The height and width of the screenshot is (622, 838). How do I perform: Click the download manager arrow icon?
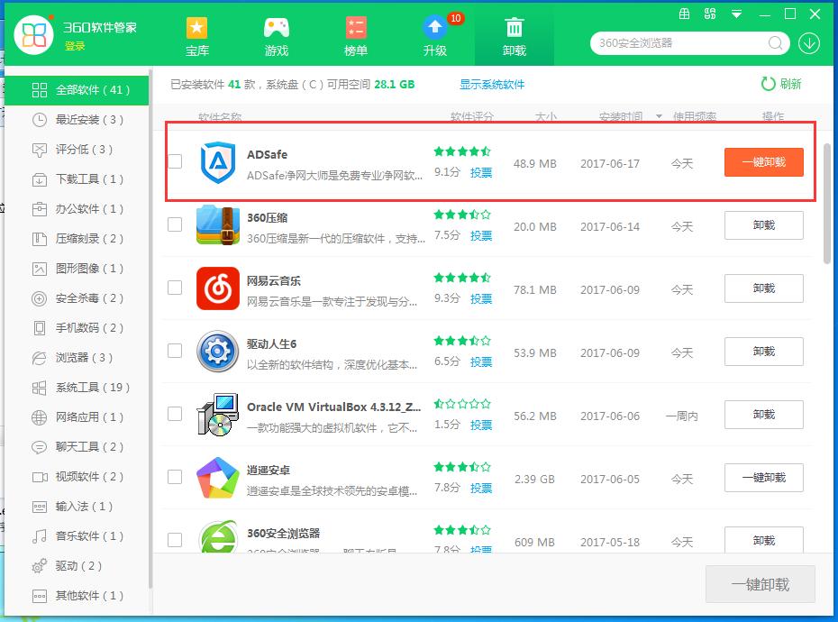[x=808, y=43]
